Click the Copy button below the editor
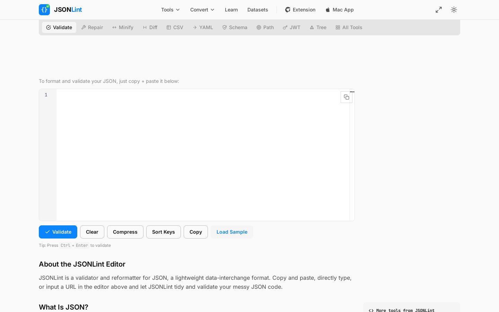The image size is (499, 312). pos(196,232)
